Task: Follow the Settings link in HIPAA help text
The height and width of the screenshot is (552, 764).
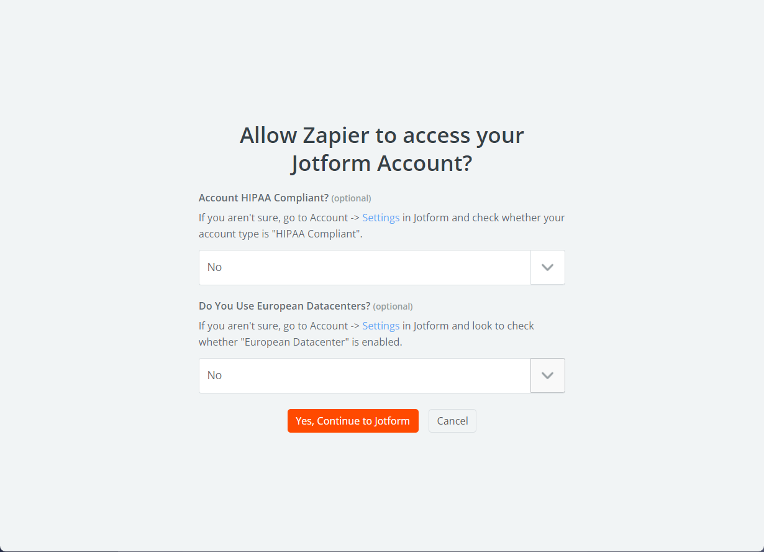Action: tap(381, 218)
